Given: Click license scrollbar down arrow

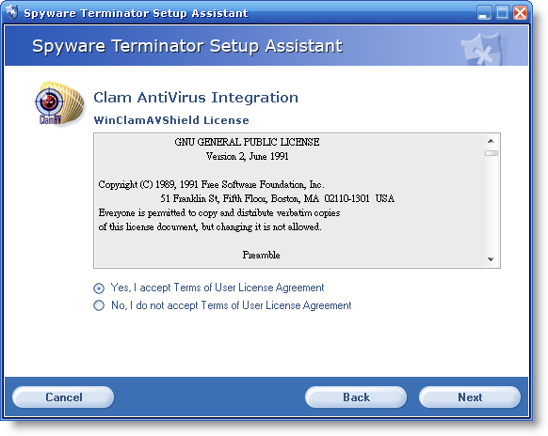Looking at the screenshot, I should tap(491, 259).
